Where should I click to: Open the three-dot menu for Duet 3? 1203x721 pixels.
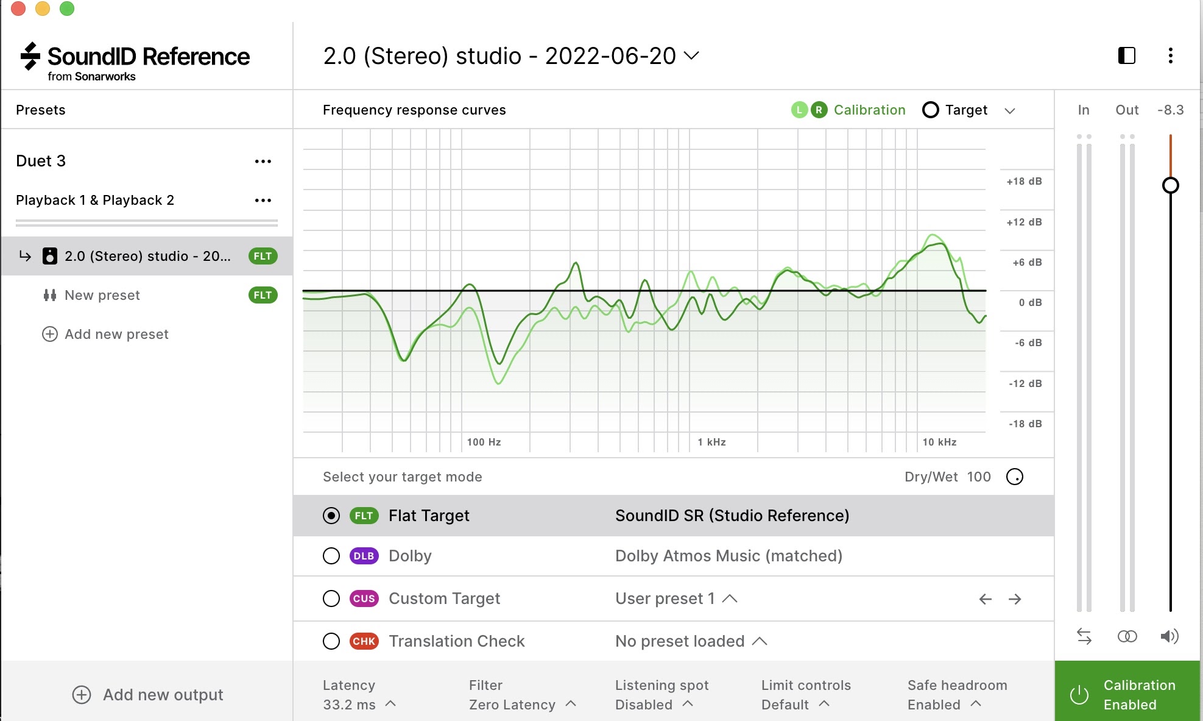263,160
